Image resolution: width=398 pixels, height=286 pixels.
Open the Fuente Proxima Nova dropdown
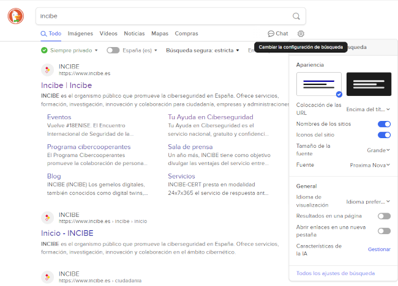(x=370, y=165)
